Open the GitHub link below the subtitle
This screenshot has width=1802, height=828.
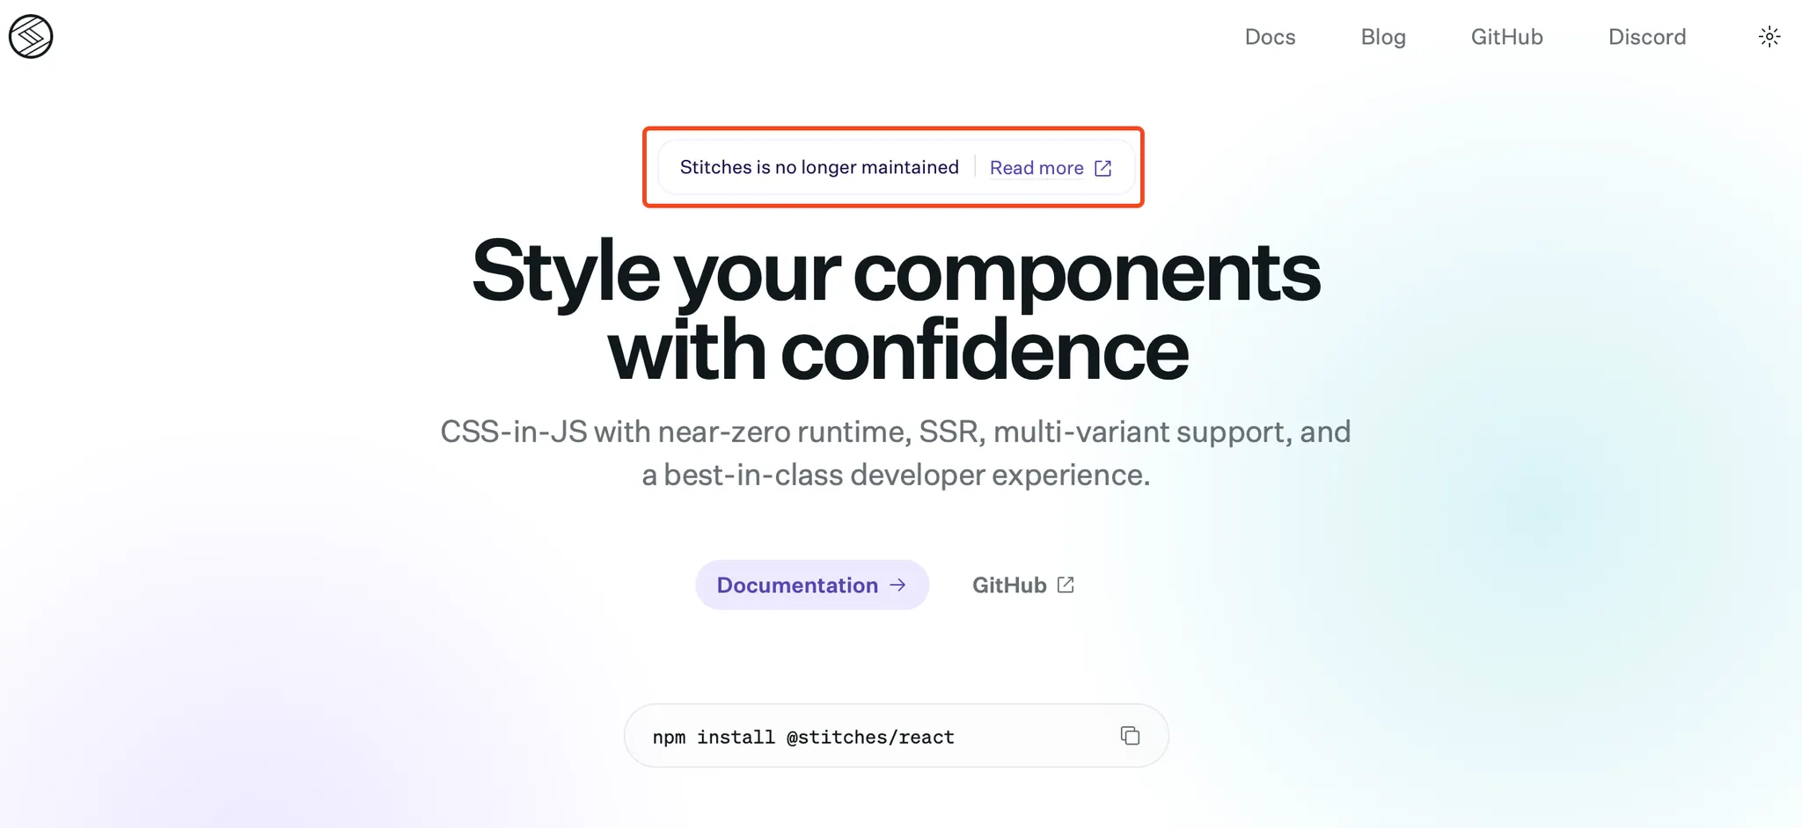(x=1023, y=585)
